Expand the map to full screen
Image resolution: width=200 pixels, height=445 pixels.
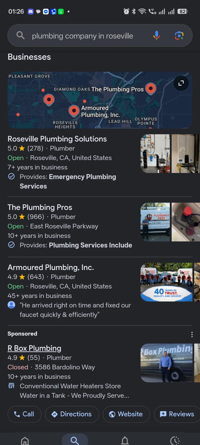click(x=181, y=83)
